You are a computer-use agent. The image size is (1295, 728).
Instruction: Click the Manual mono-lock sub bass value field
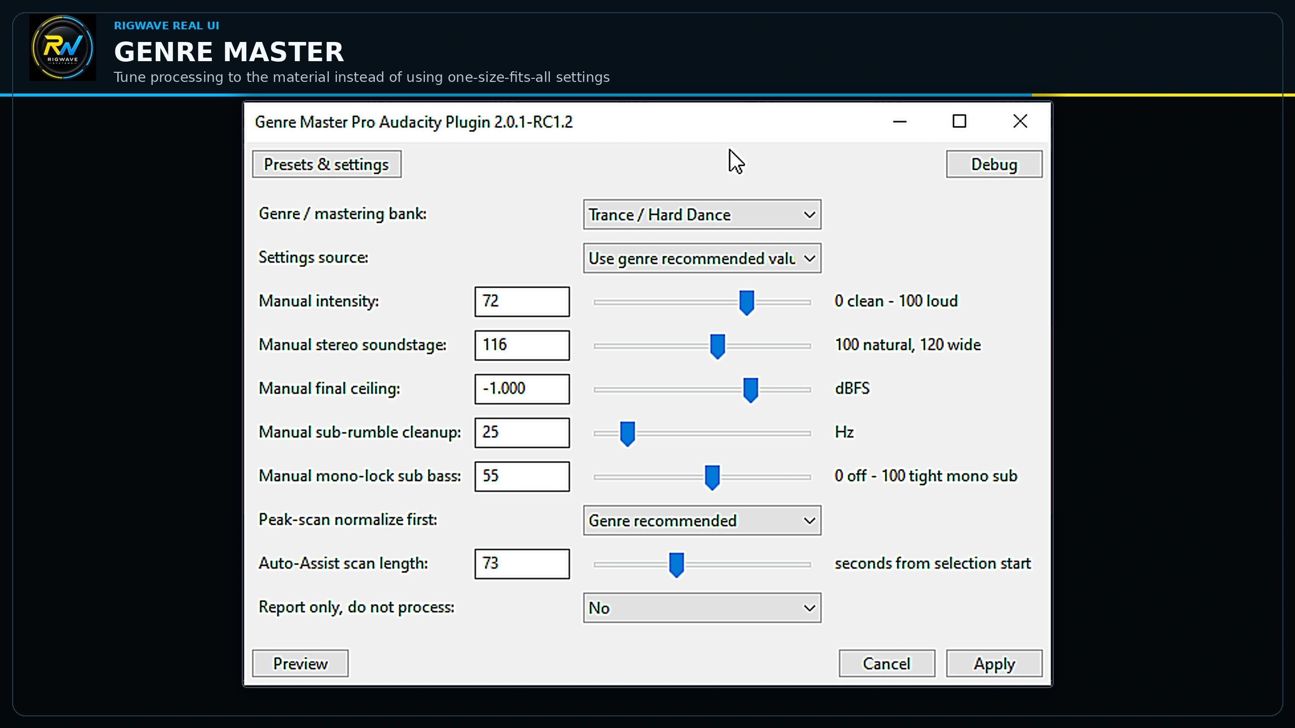(x=522, y=476)
